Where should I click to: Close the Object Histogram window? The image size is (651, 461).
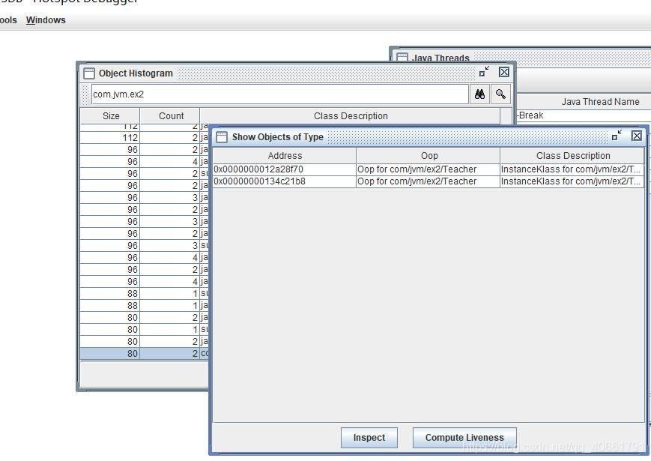pos(504,72)
